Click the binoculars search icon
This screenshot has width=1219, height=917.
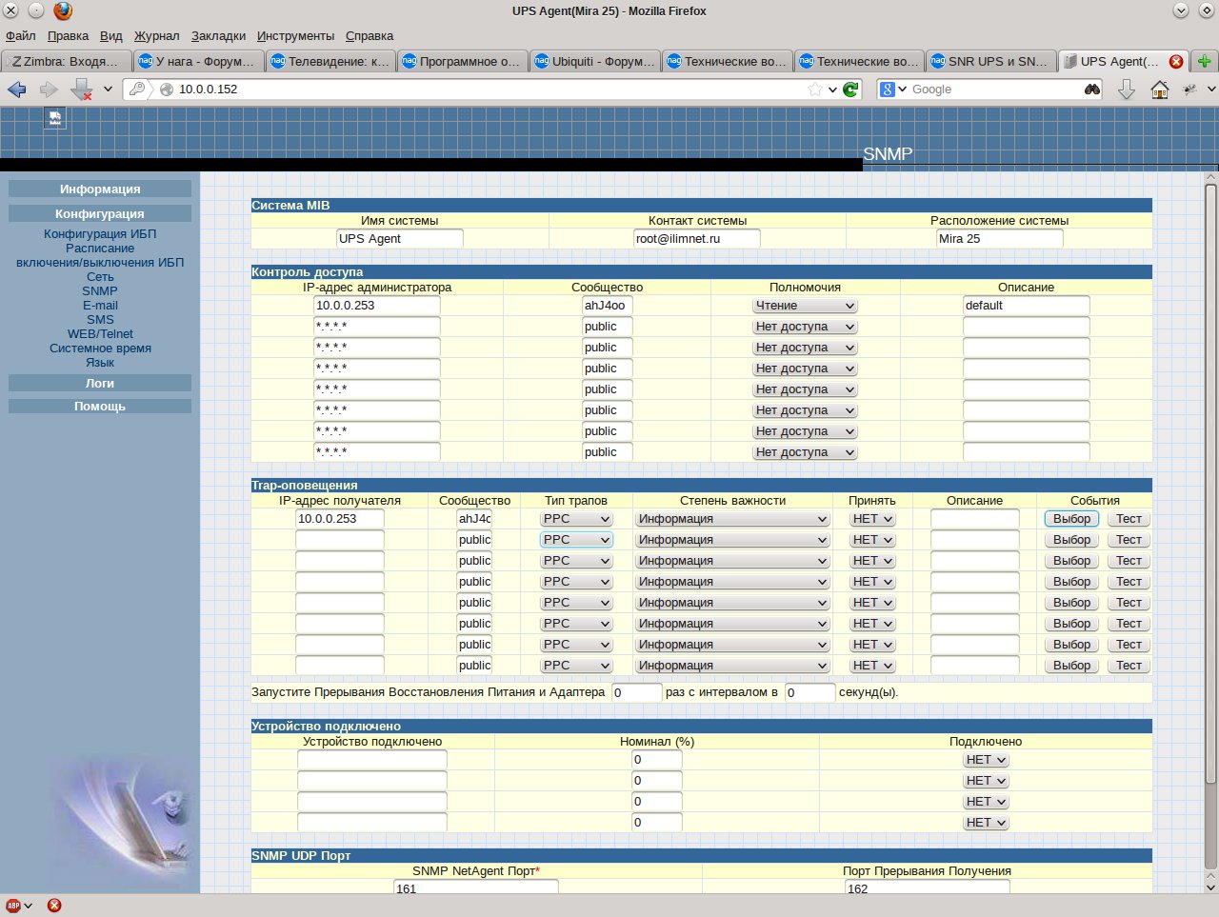[x=1091, y=90]
